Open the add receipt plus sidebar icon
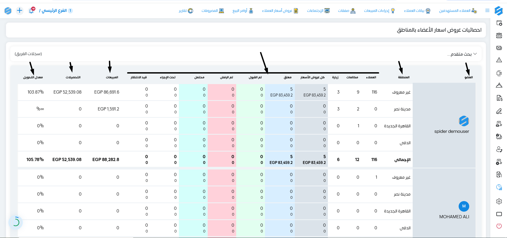 tap(499, 162)
